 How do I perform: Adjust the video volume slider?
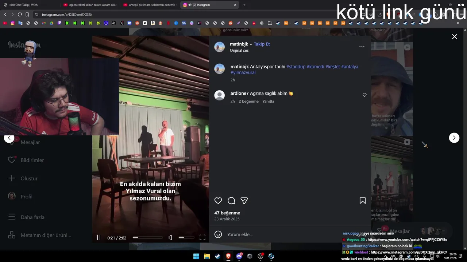186,238
